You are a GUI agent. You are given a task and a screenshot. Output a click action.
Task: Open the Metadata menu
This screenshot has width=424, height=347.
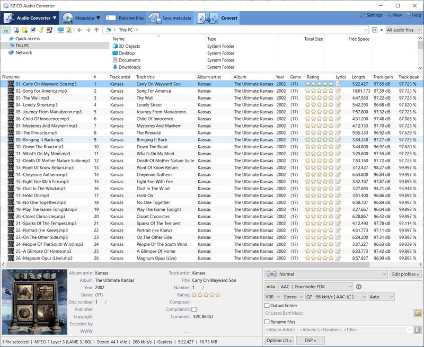tap(81, 18)
